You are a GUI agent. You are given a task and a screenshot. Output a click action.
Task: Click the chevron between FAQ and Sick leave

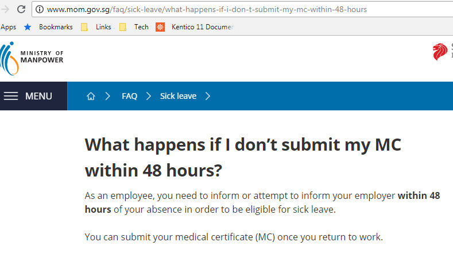click(x=148, y=96)
